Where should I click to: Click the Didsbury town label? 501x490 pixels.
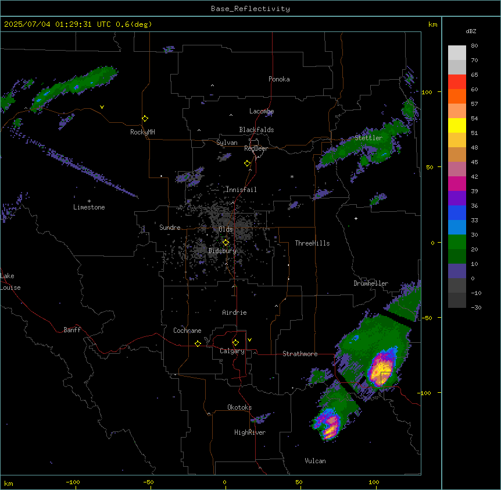[x=223, y=251]
